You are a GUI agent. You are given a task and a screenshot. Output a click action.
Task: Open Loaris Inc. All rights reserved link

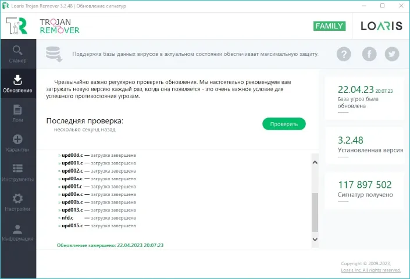tap(371, 270)
